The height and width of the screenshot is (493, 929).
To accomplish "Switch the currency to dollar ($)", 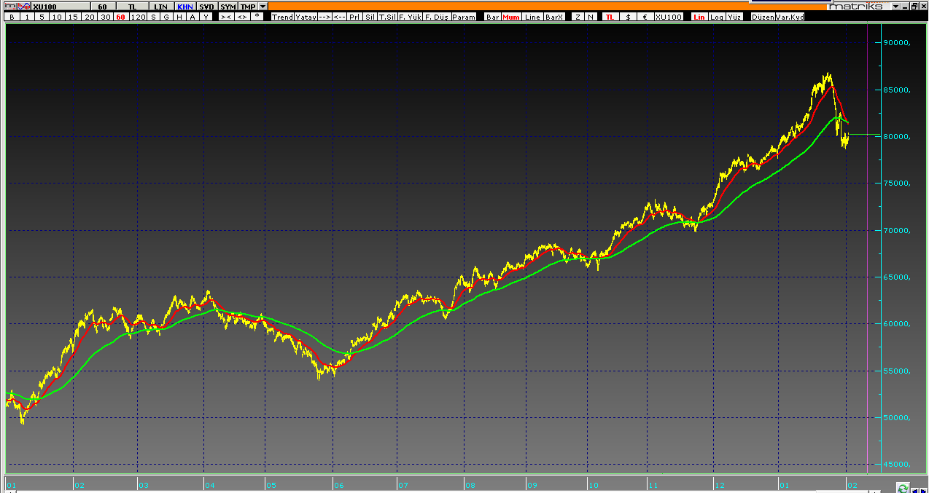I will pyautogui.click(x=629, y=17).
